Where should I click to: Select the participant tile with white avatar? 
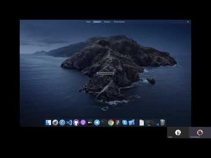pyautogui.click(x=178, y=133)
